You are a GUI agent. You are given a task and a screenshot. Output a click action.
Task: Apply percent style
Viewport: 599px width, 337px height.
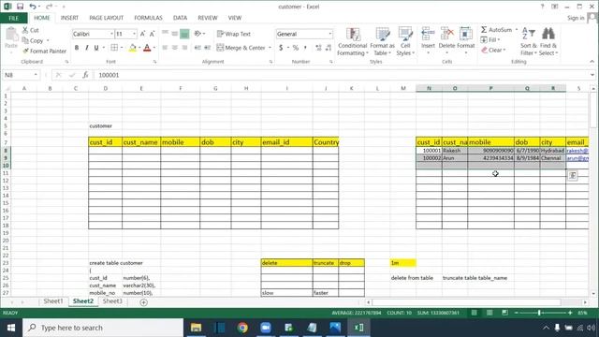pyautogui.click(x=296, y=48)
